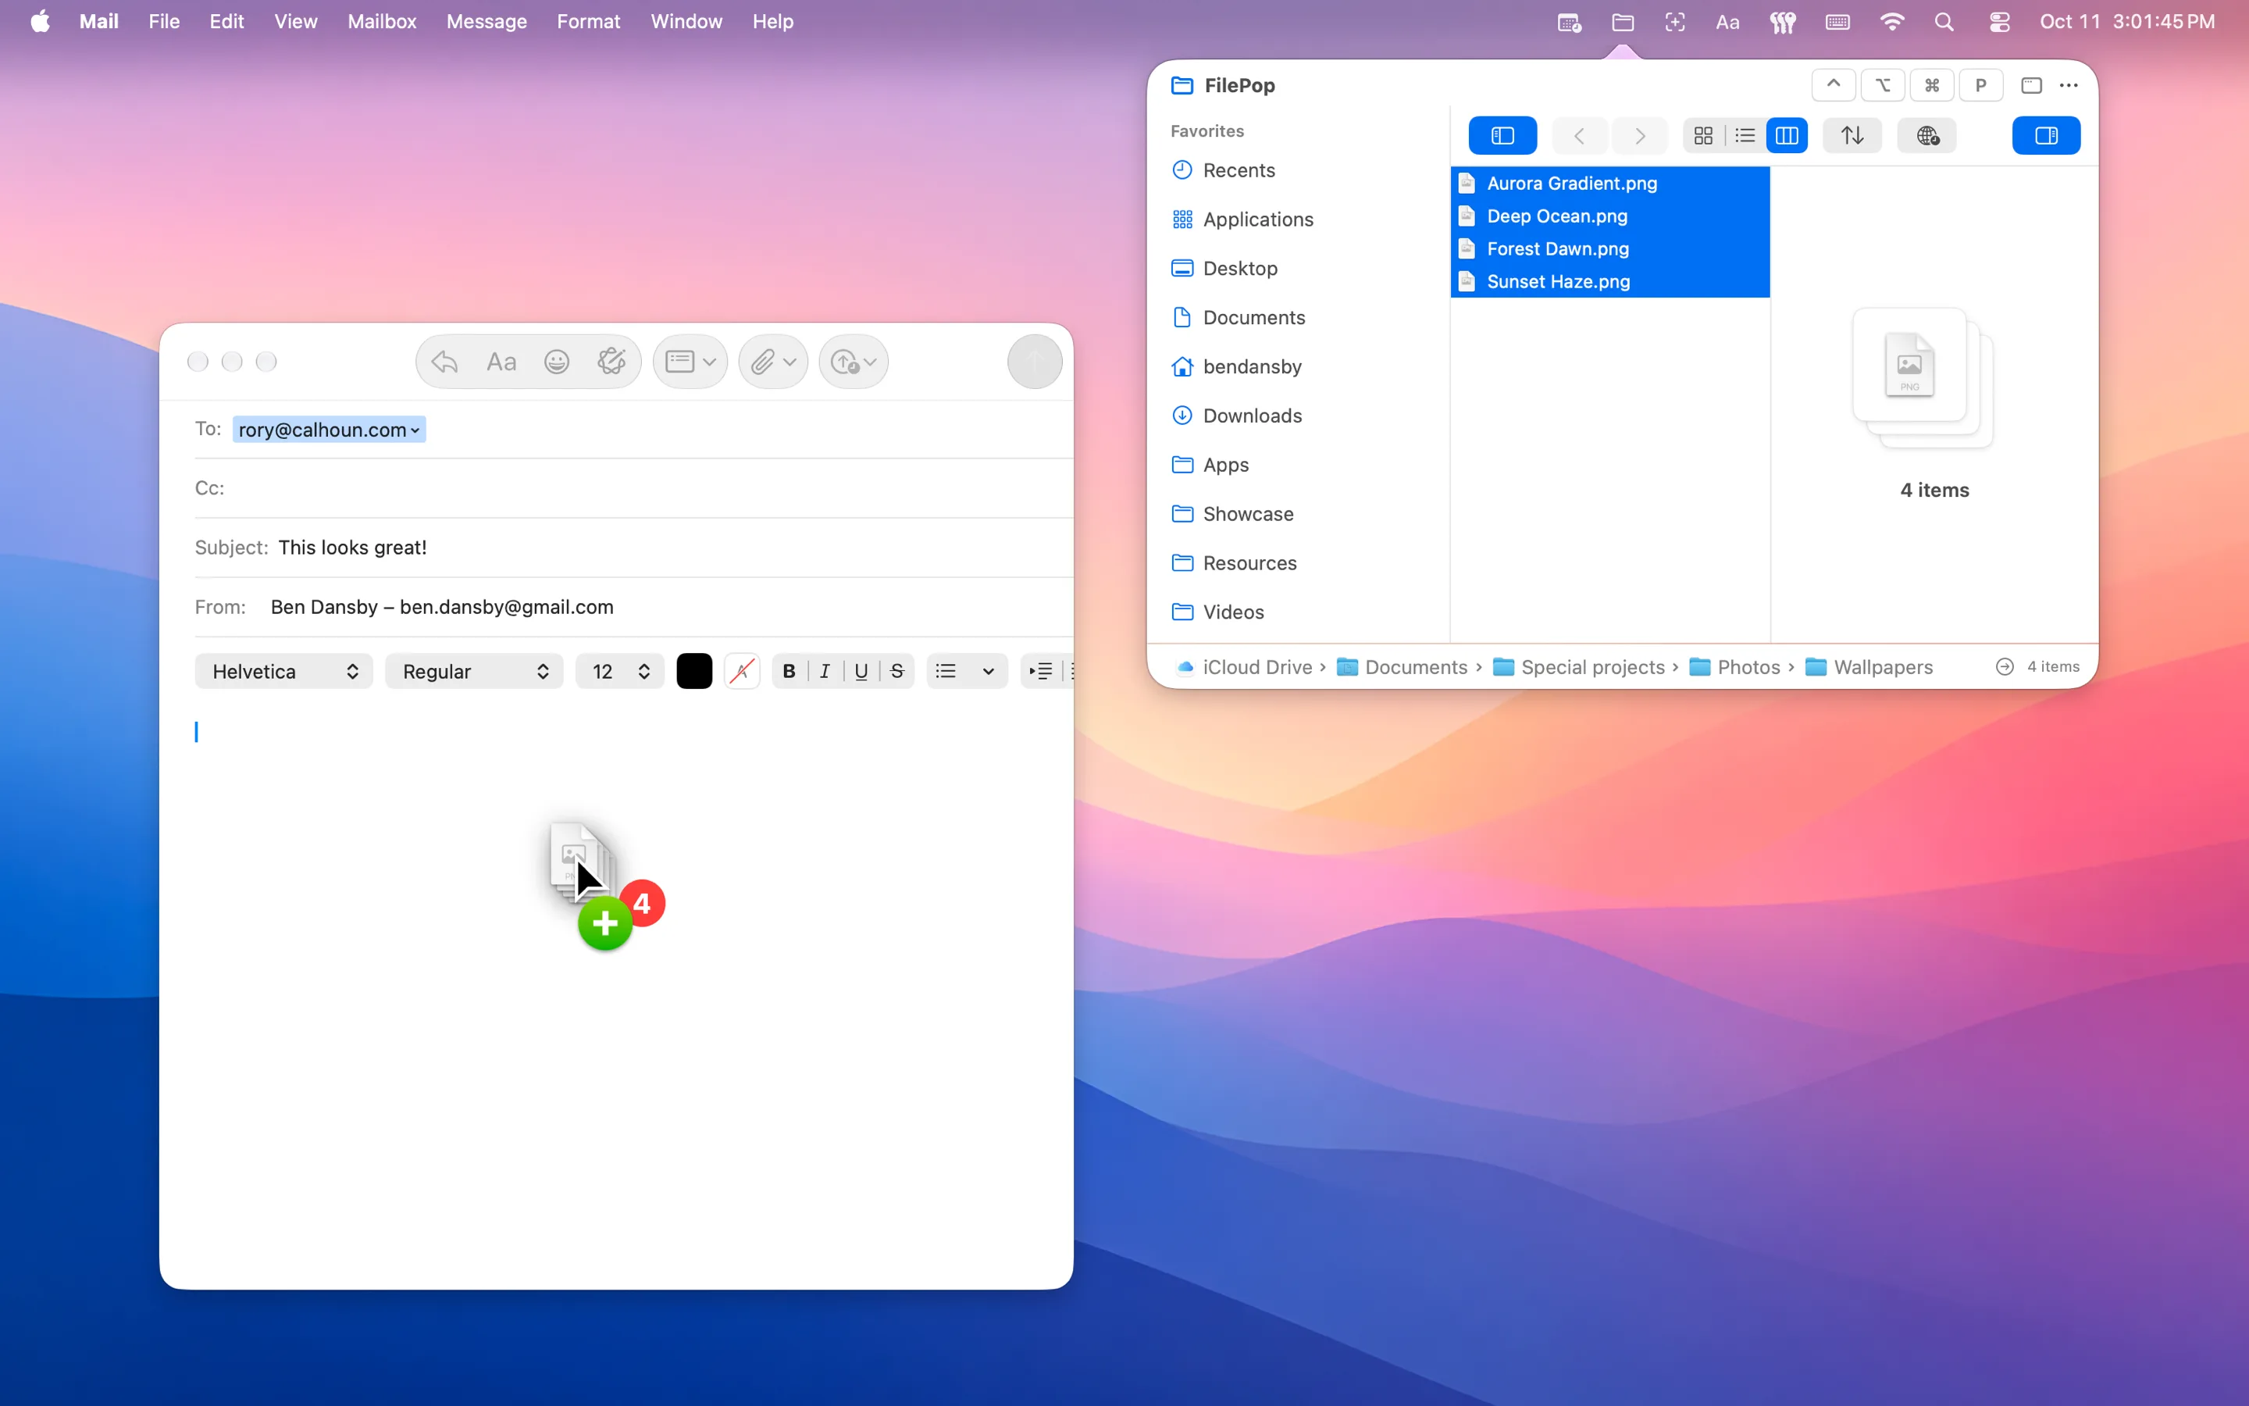Expand the header fields dropdown in Mail toolbar
Image resolution: width=2249 pixels, height=1406 pixels.
[690, 362]
